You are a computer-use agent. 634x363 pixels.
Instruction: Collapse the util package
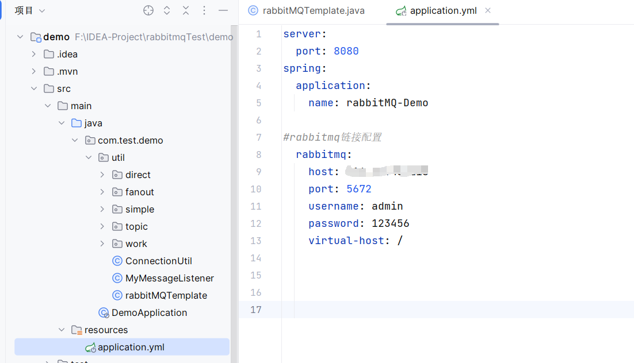pos(89,157)
